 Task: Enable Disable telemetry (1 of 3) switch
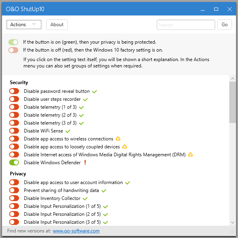pos(14,107)
